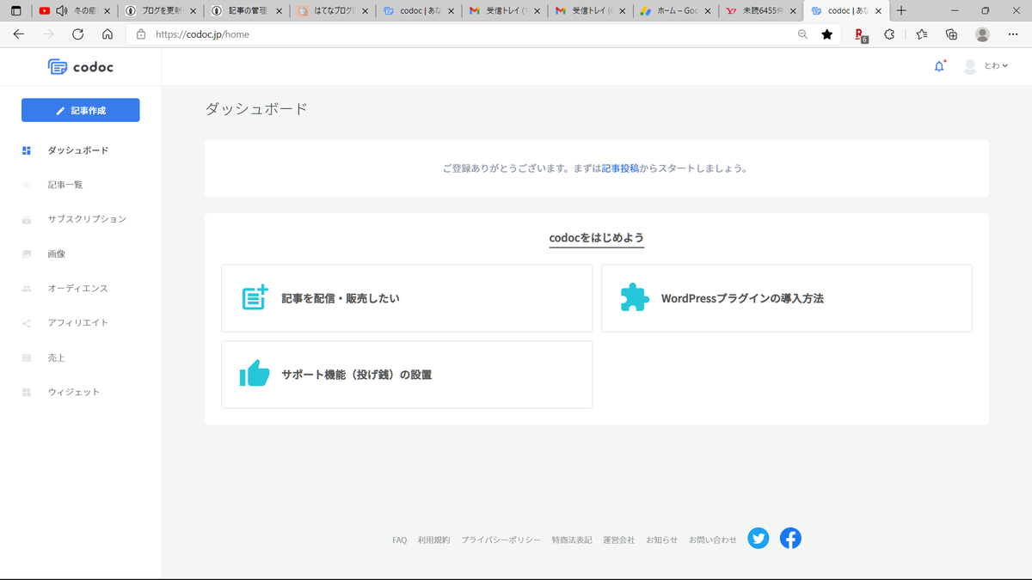Screen dimensions: 1032x580
Task: Open サポート機能（投げ銭）の設置 card
Action: click(x=407, y=374)
